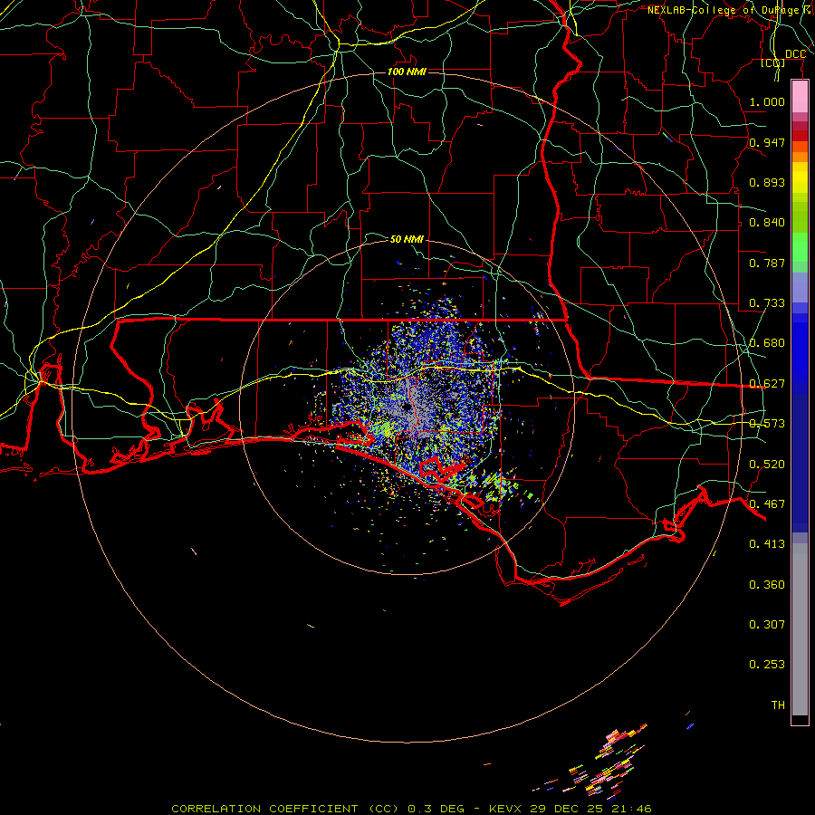Click the 100 NMI range ring label
The image size is (815, 815).
(x=407, y=72)
